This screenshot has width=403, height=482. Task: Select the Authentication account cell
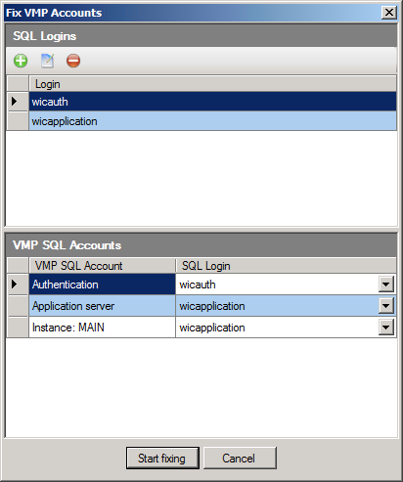102,285
